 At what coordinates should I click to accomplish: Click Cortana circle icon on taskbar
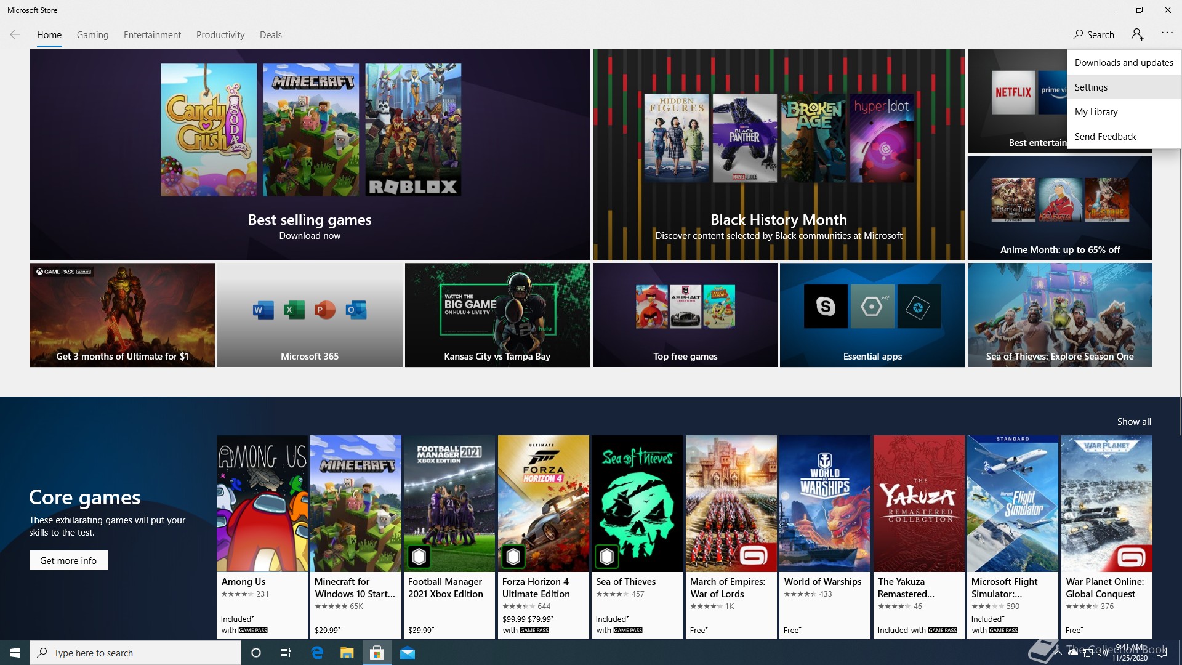(256, 653)
